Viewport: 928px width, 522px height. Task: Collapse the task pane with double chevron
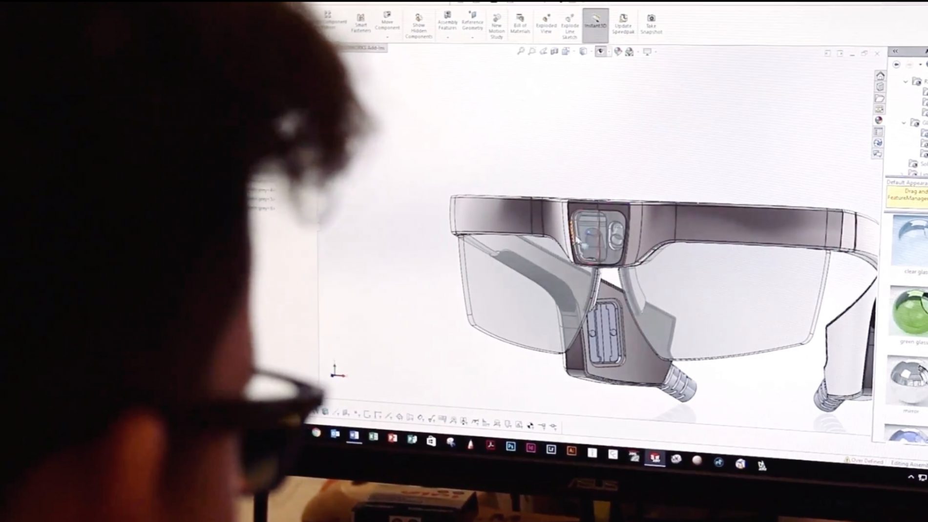(x=895, y=51)
